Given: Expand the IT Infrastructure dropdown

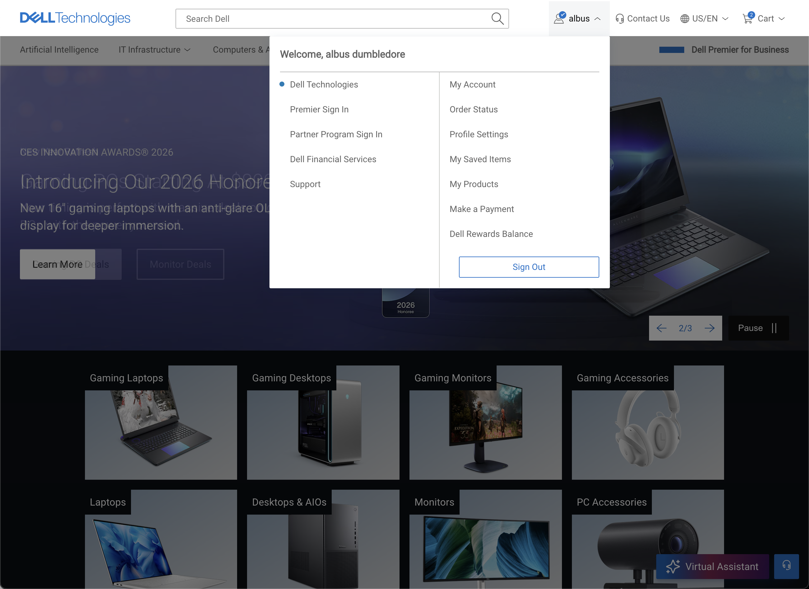Looking at the screenshot, I should tap(154, 49).
